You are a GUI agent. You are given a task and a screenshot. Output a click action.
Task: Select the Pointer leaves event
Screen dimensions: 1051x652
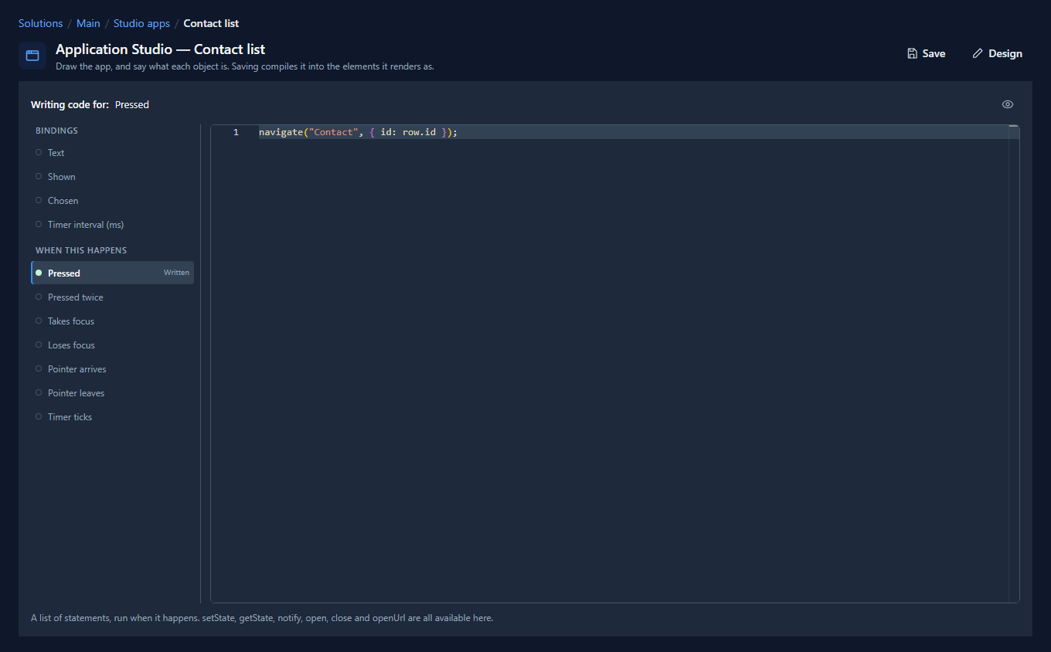pos(112,393)
